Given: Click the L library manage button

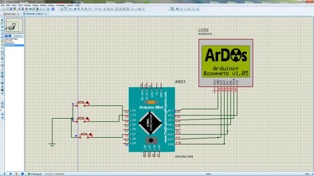Looking at the screenshot, I should [x=10, y=36].
